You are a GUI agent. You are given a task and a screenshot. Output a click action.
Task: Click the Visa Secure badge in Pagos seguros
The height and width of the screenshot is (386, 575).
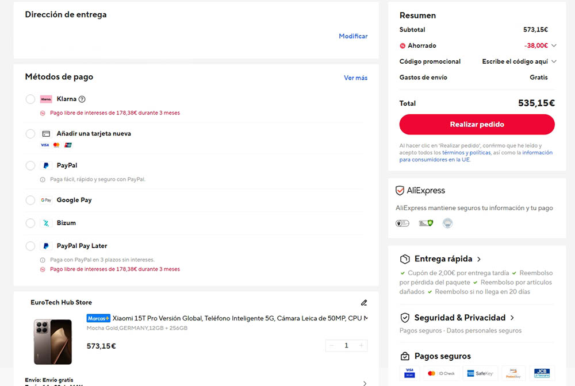tap(409, 373)
